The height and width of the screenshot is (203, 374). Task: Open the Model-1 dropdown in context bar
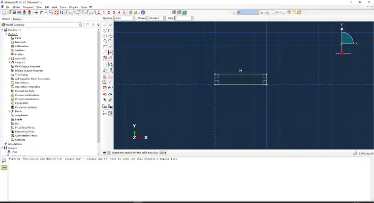pyautogui.click(x=156, y=18)
